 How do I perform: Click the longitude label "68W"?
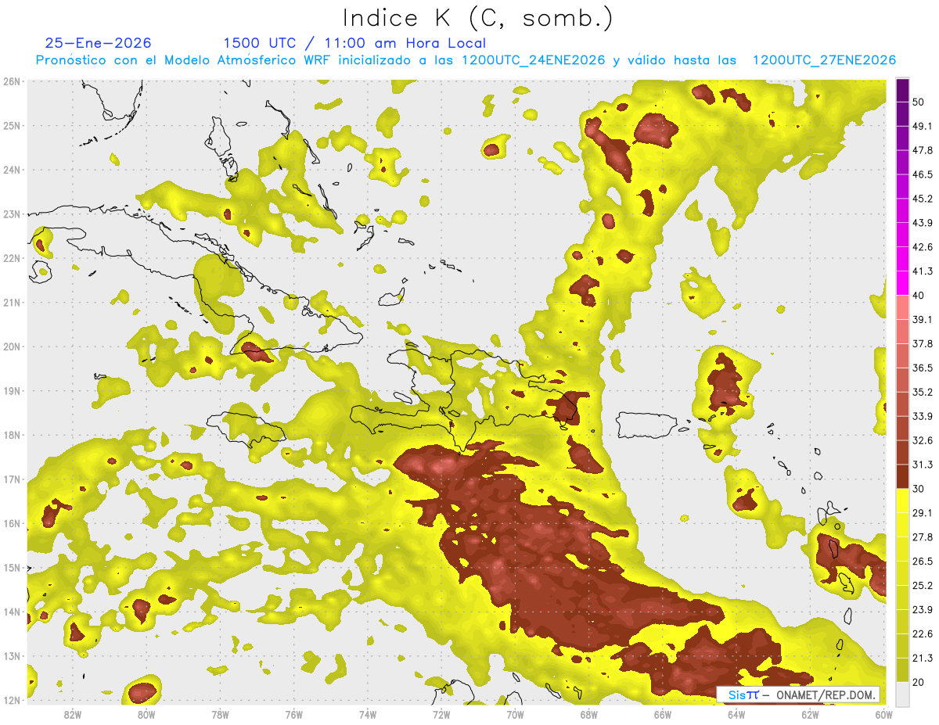pyautogui.click(x=588, y=715)
